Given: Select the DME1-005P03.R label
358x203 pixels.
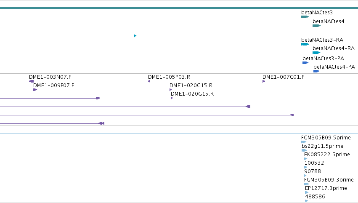Looking at the screenshot, I should pyautogui.click(x=169, y=77).
